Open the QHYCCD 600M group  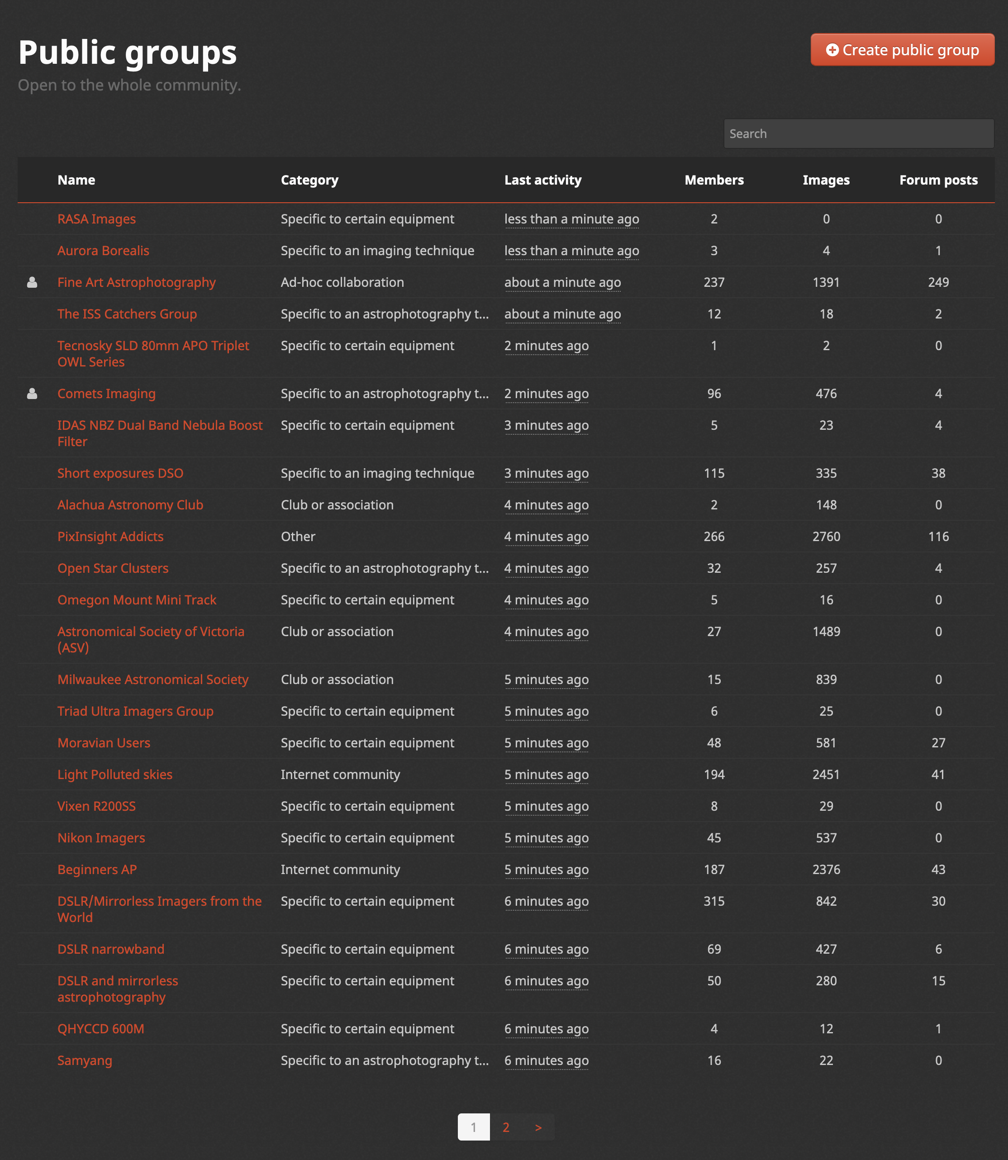point(101,1029)
